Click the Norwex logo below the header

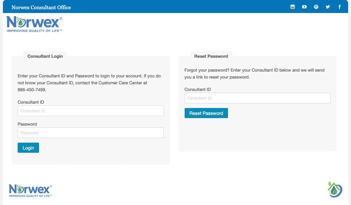pyautogui.click(x=34, y=24)
